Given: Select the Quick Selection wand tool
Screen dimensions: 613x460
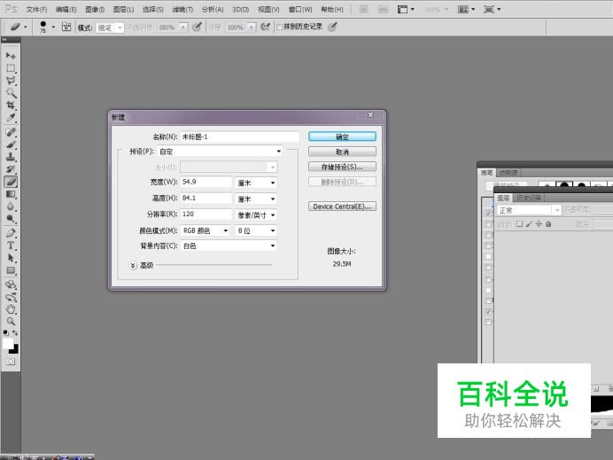Looking at the screenshot, I should [11, 93].
